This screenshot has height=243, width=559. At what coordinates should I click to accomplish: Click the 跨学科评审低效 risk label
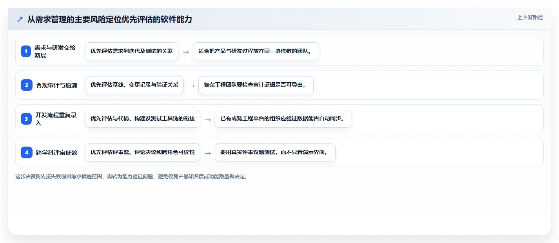click(56, 152)
